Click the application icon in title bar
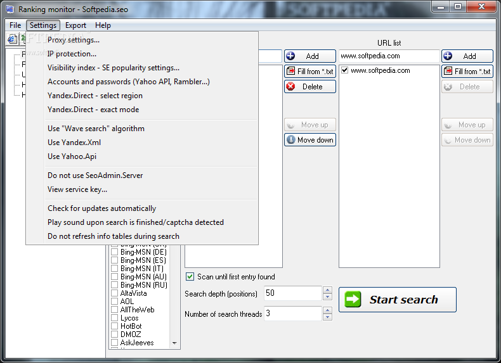 [x=10, y=10]
